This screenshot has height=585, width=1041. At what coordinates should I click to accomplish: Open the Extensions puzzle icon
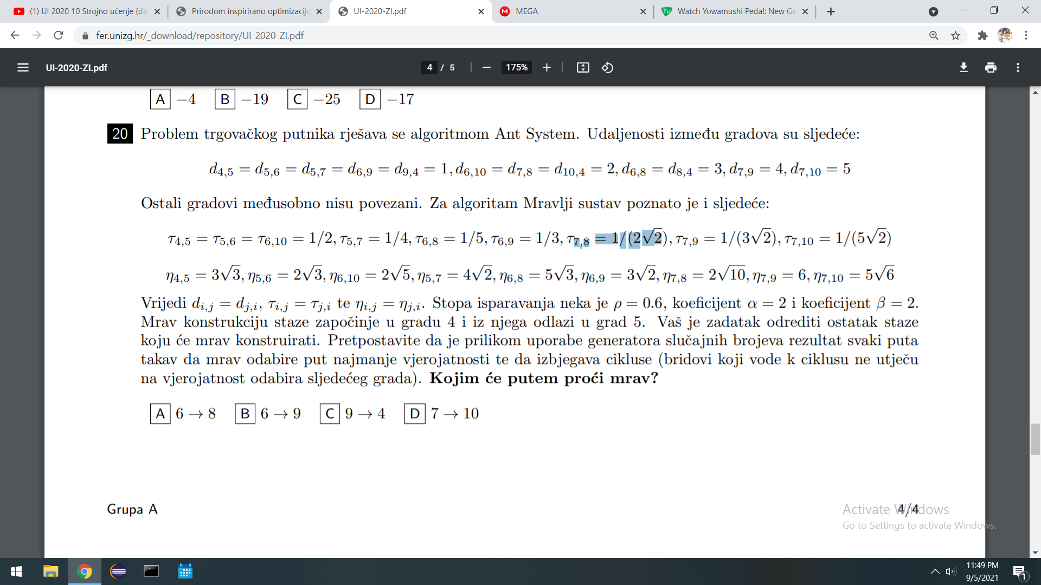pyautogui.click(x=982, y=35)
